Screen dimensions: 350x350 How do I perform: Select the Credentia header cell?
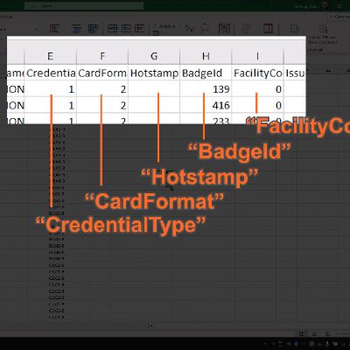(50, 73)
